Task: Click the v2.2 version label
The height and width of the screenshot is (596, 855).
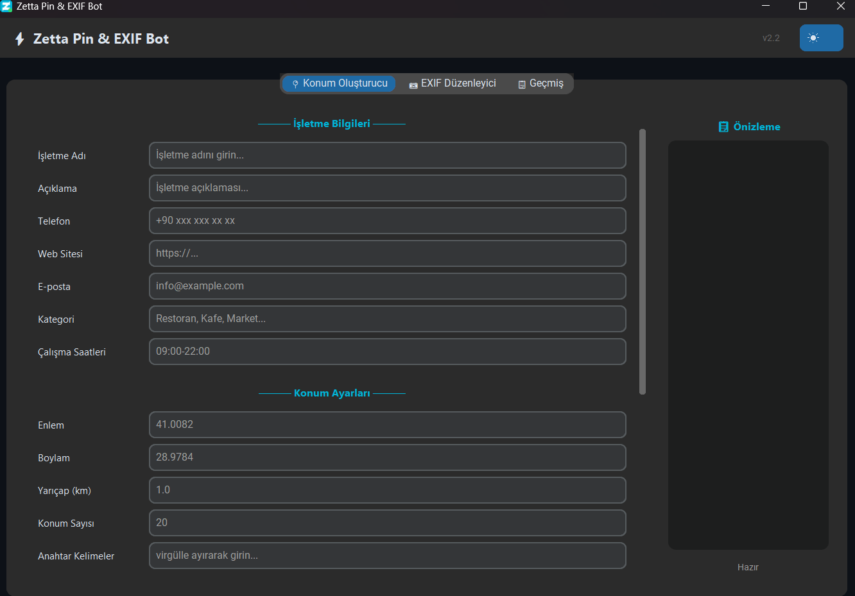Action: coord(772,38)
